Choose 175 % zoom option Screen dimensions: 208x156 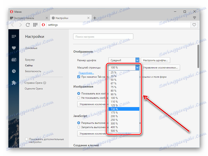coord(124,113)
